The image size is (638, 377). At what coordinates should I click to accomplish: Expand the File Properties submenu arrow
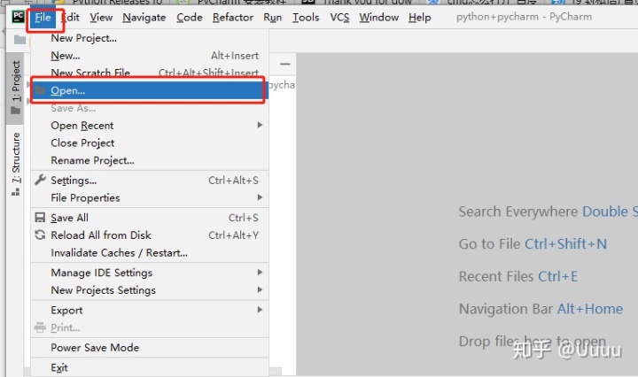(x=260, y=197)
